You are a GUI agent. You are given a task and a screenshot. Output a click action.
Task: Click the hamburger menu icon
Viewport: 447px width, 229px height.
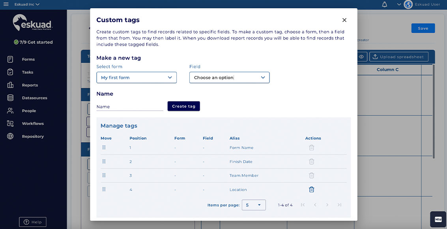(x=6, y=4)
